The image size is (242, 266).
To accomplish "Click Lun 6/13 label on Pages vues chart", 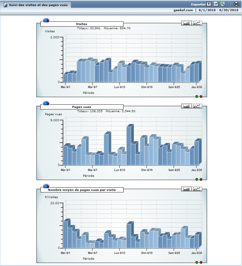I will (x=120, y=170).
